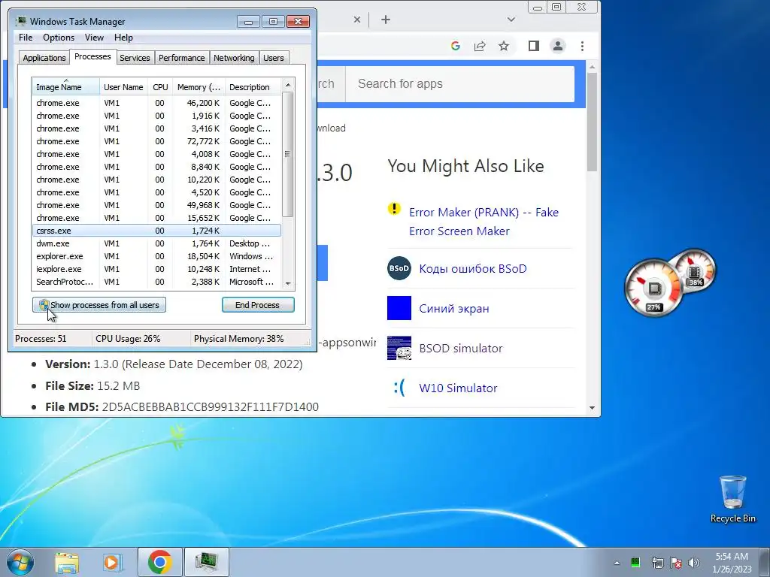770x577 pixels.
Task: Switch to Performance tab
Action: (182, 57)
